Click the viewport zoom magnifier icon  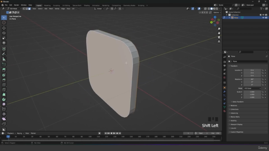(x=219, y=29)
